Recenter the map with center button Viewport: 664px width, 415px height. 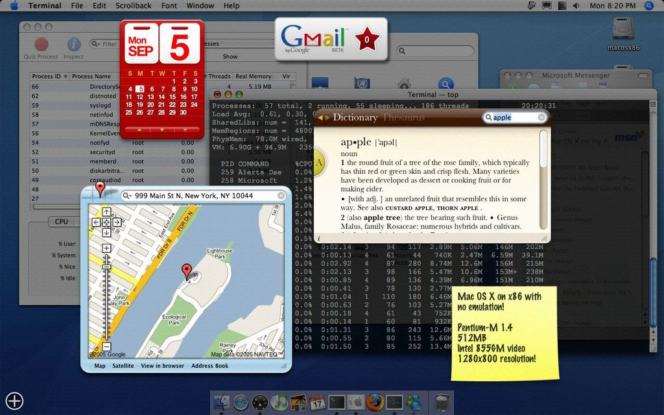(x=106, y=222)
